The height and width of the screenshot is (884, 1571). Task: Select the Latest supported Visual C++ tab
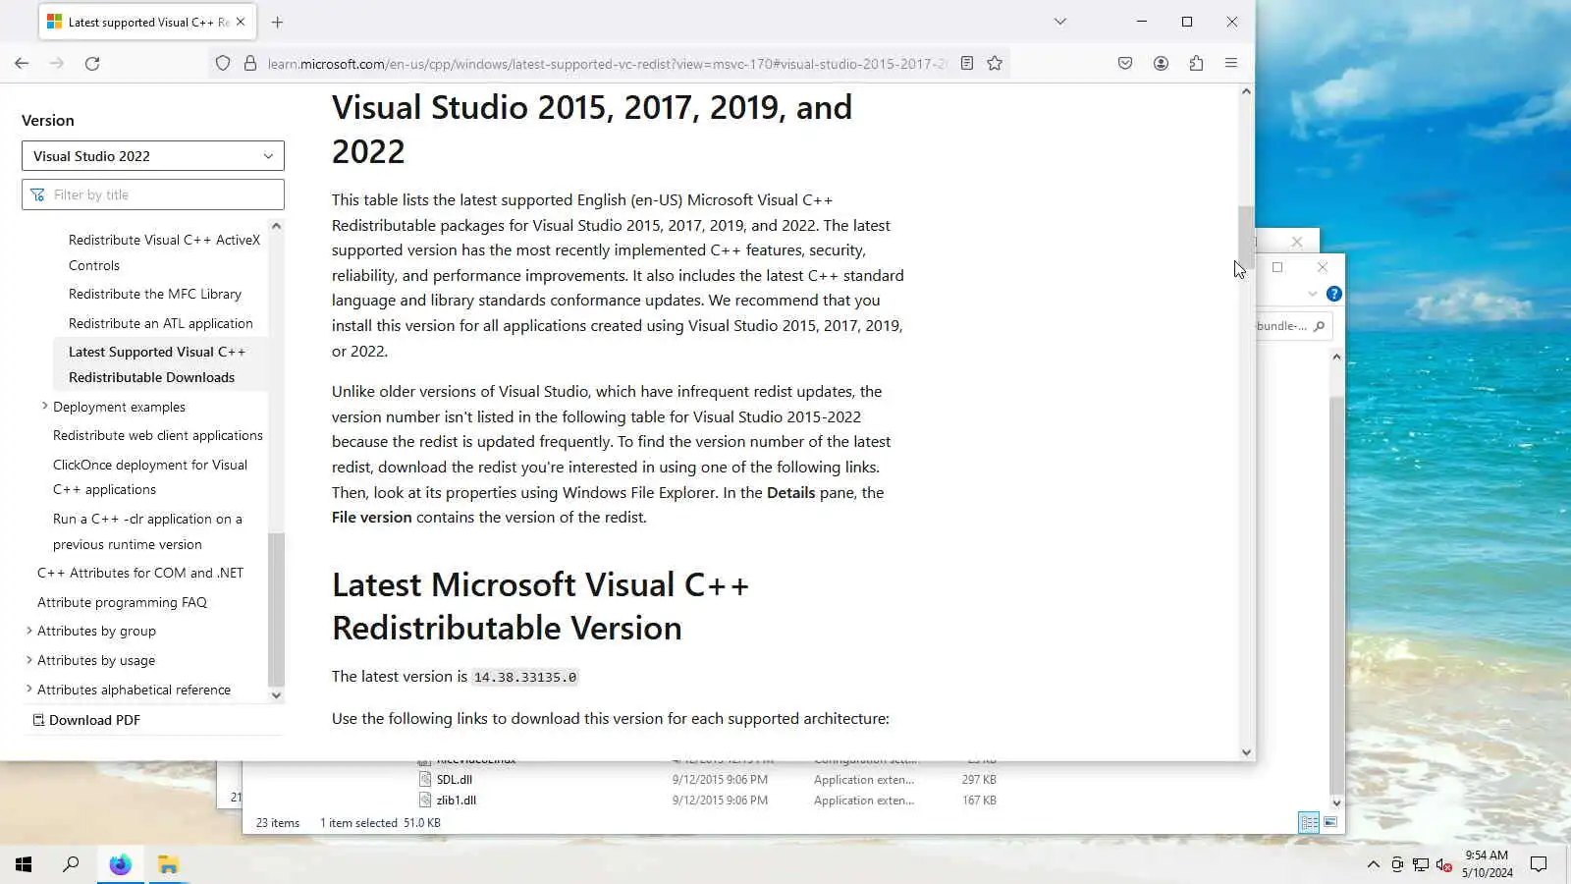click(147, 22)
